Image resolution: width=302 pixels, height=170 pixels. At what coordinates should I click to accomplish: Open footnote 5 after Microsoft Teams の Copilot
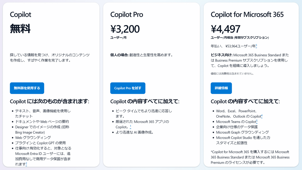(x=257, y=121)
